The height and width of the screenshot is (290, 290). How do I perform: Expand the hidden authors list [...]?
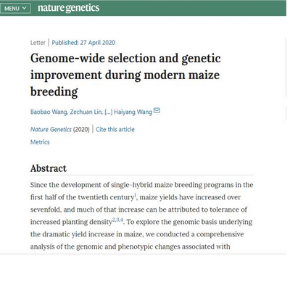click(108, 112)
